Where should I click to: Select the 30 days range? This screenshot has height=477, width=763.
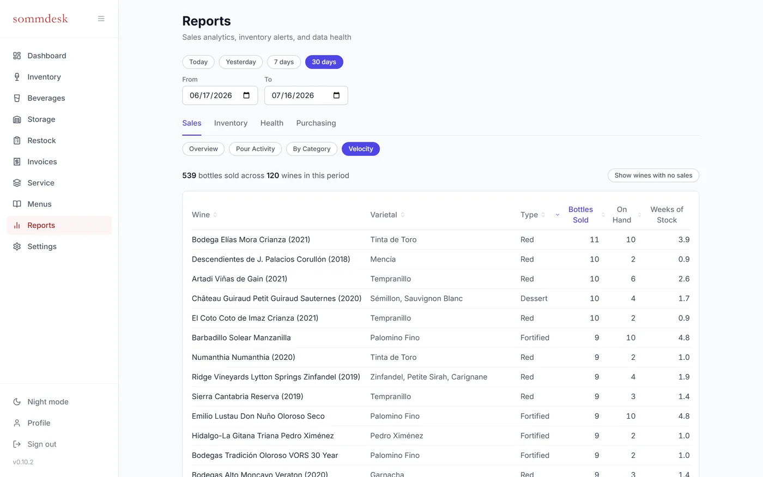click(x=324, y=62)
